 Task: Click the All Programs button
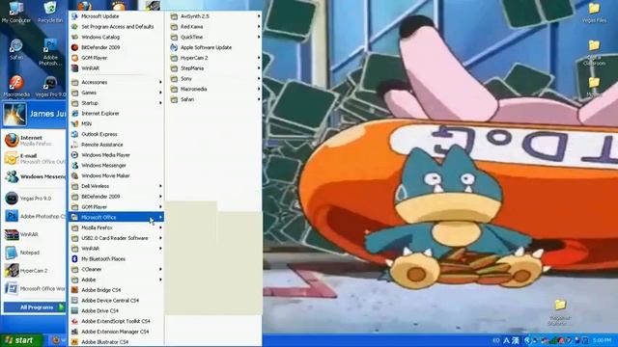(35, 307)
